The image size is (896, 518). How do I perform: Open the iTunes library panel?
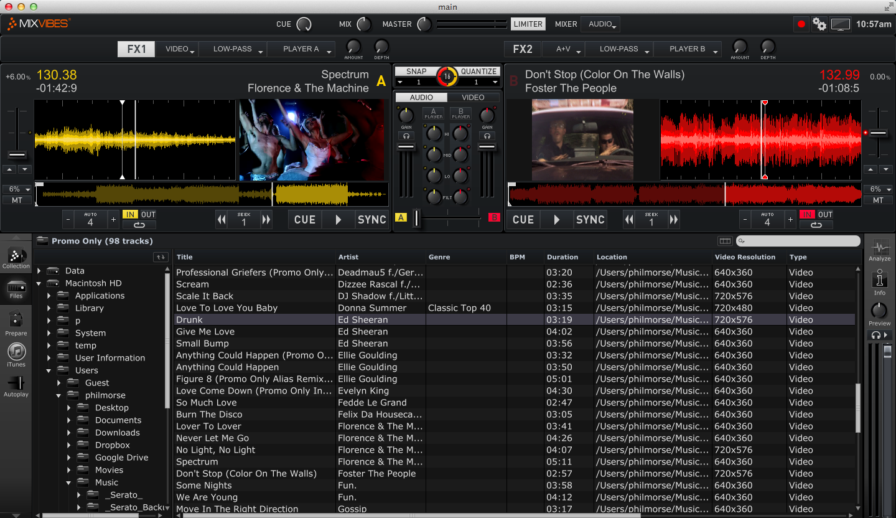(16, 355)
